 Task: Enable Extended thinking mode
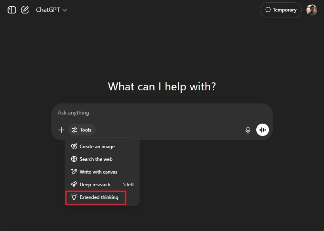click(x=95, y=197)
